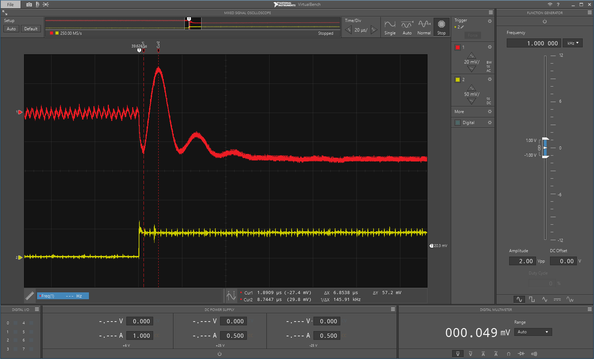Click the Cur1 cursor marker above graph
This screenshot has width=594, height=359.
pos(144,50)
